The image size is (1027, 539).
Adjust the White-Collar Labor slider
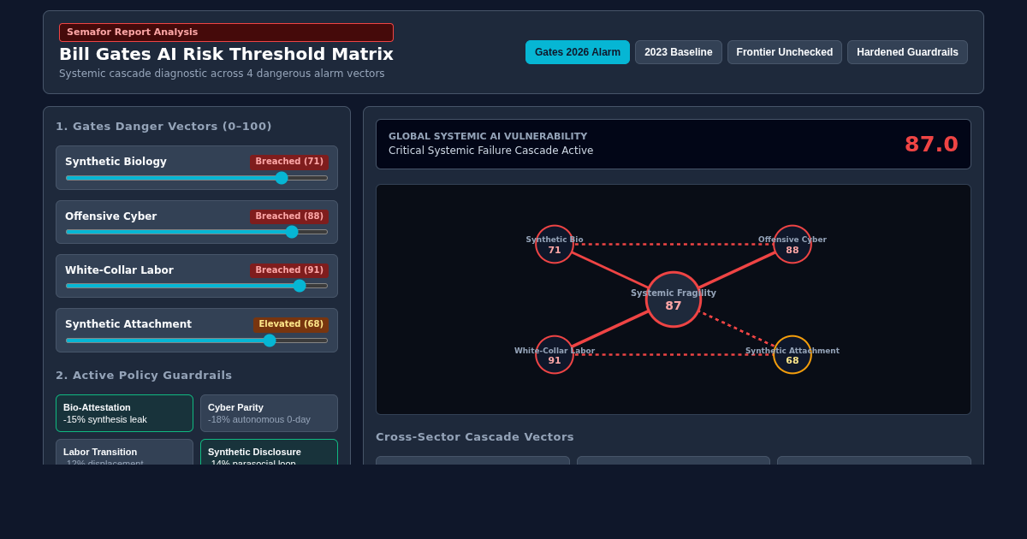point(197,286)
